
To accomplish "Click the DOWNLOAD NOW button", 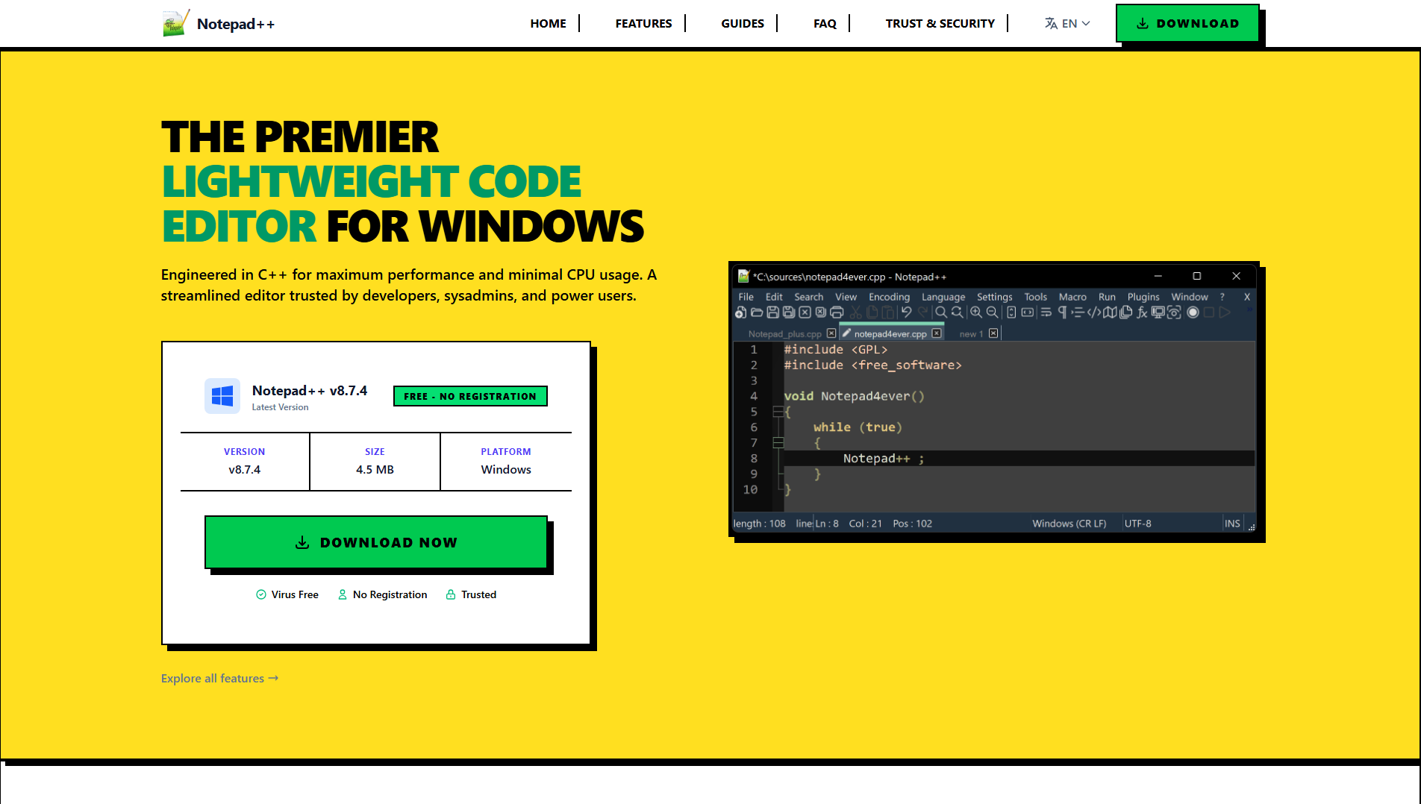I will click(376, 542).
